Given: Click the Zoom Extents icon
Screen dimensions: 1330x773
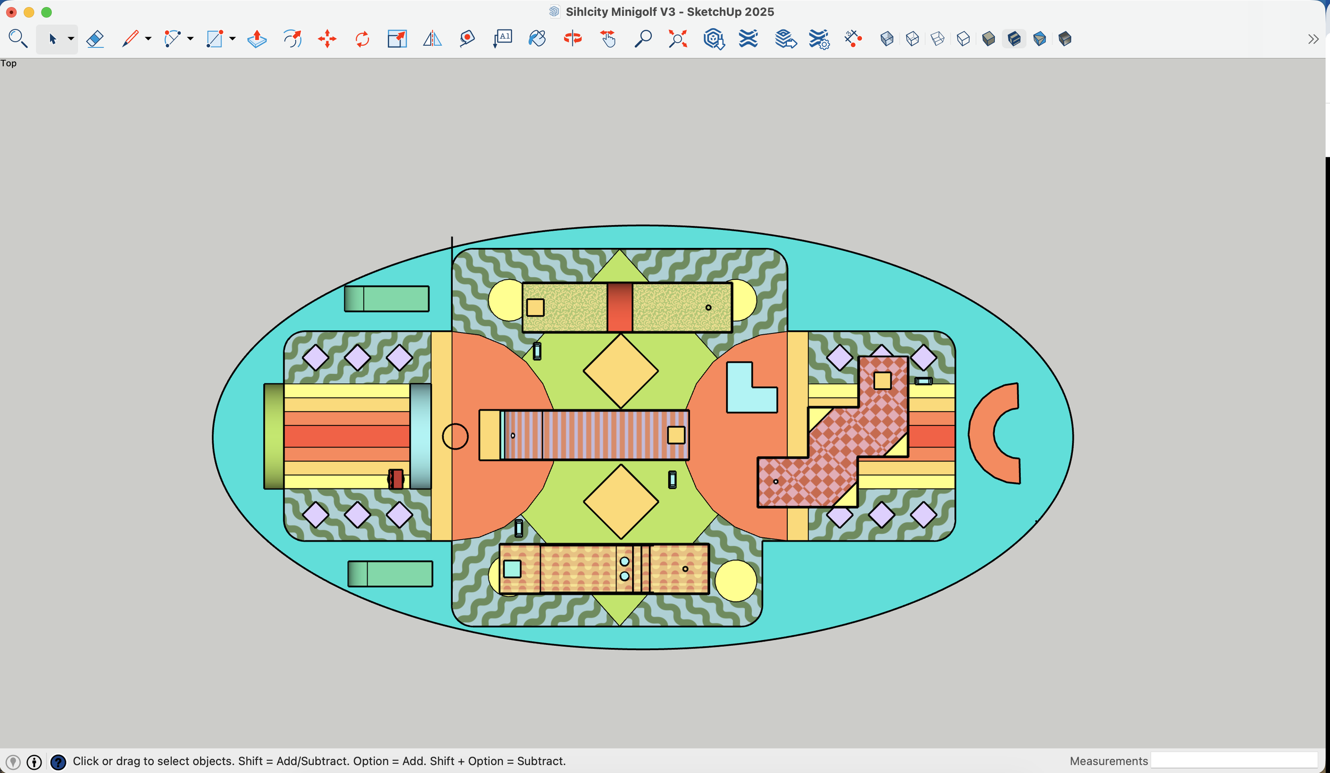Looking at the screenshot, I should [x=678, y=39].
